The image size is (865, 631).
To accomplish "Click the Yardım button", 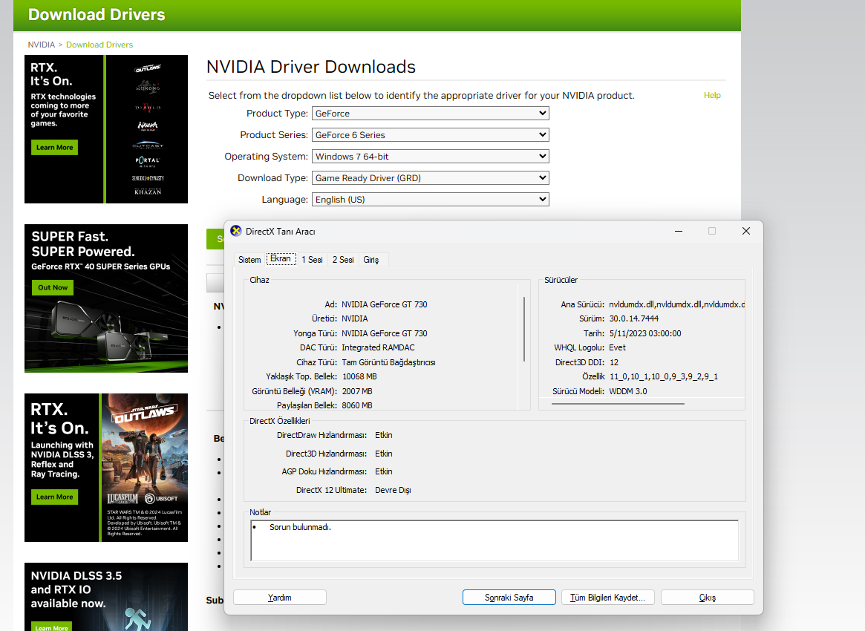I will click(x=280, y=598).
